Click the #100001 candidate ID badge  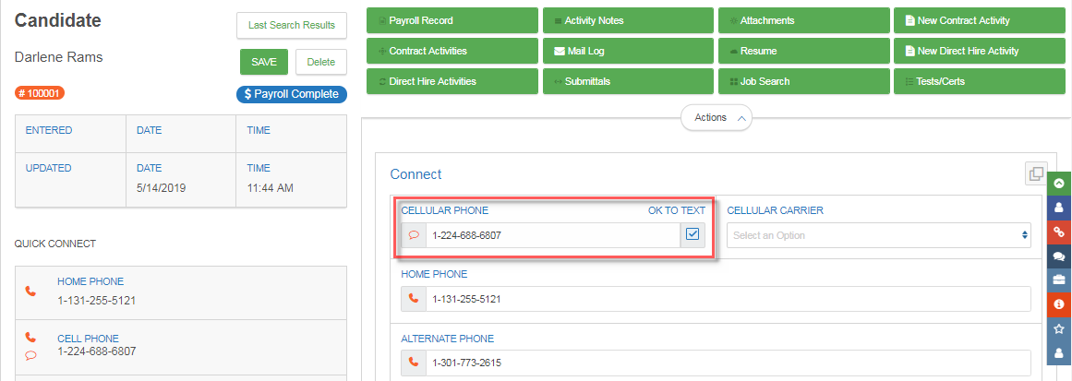pyautogui.click(x=40, y=93)
